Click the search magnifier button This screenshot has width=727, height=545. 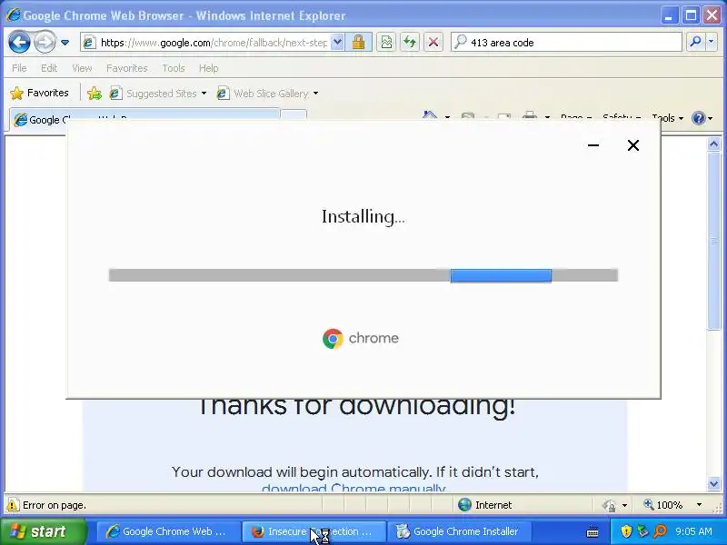695,42
